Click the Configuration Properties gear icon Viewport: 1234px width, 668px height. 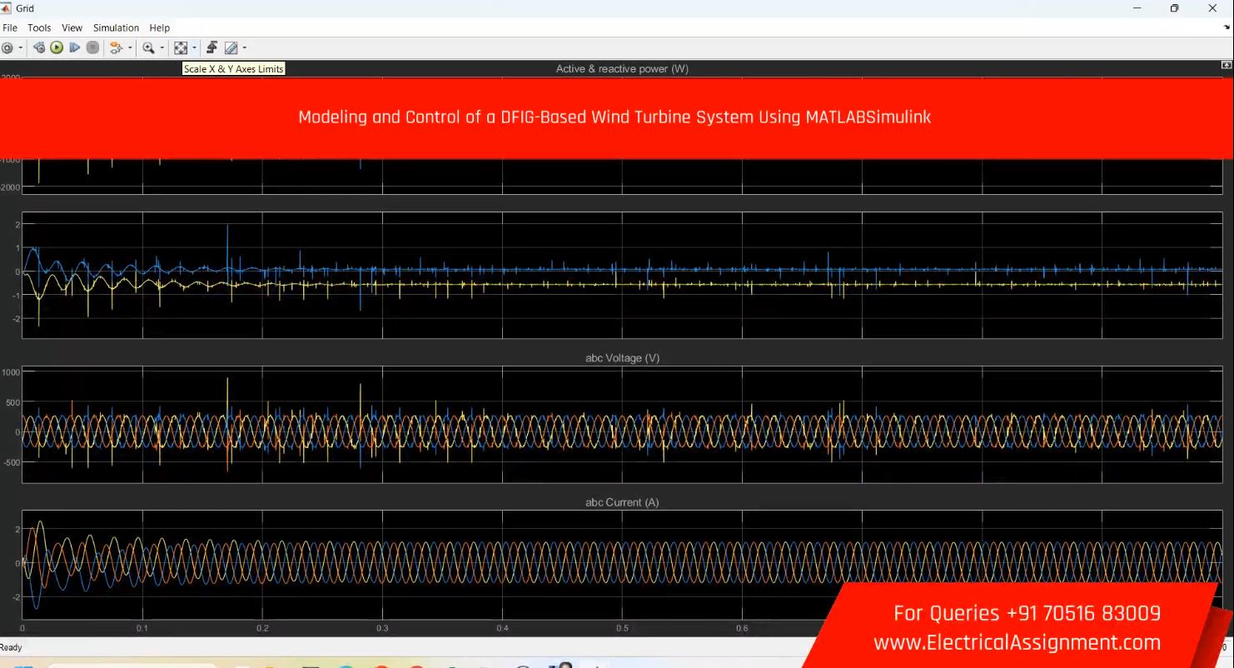click(7, 48)
